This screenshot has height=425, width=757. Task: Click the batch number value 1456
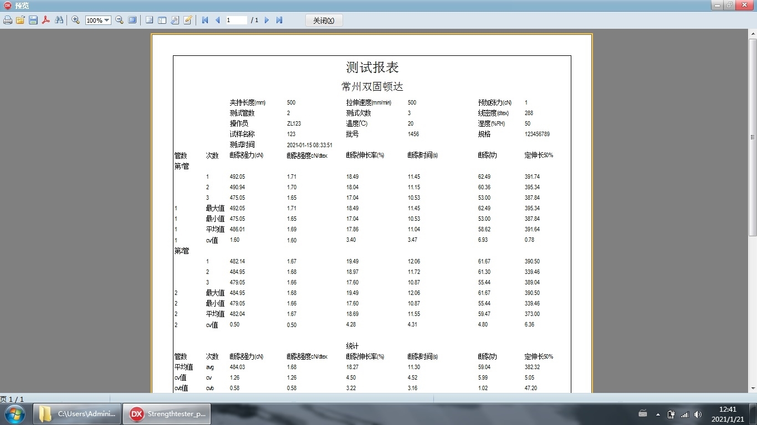[x=413, y=134]
